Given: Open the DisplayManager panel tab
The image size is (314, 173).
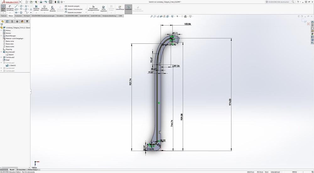Looking at the screenshot, I should pos(22,21).
